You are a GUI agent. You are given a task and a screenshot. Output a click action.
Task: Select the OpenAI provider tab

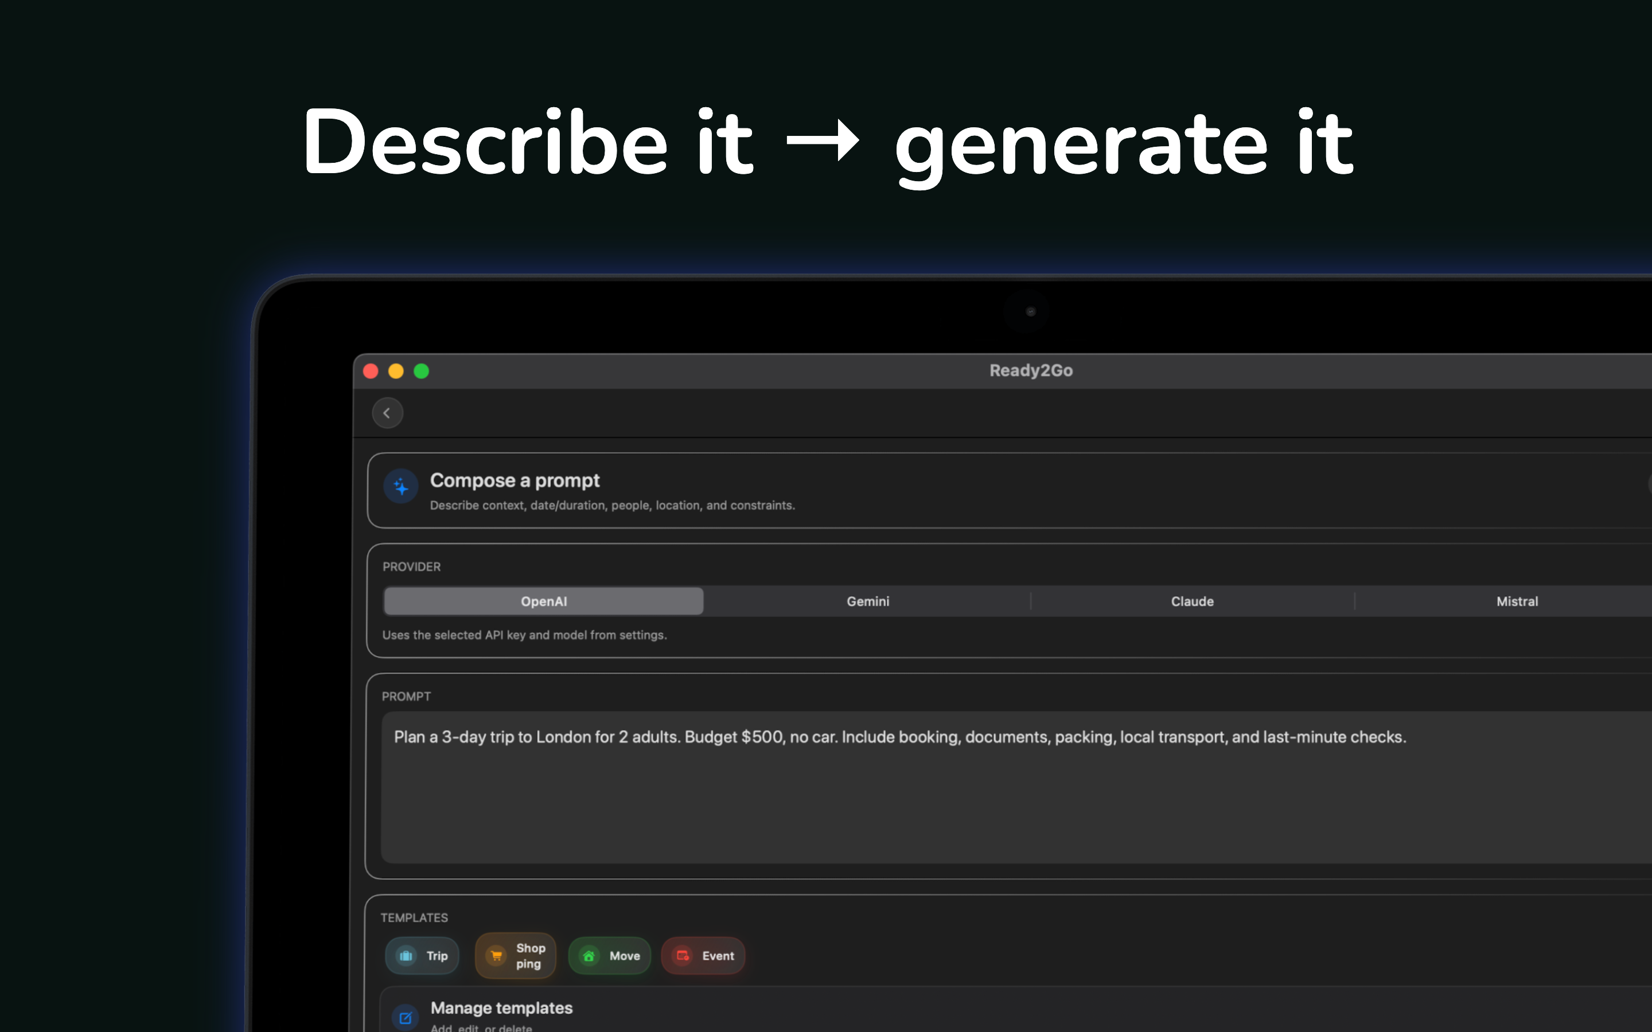543,601
